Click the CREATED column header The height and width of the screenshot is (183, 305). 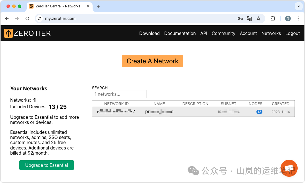281,104
